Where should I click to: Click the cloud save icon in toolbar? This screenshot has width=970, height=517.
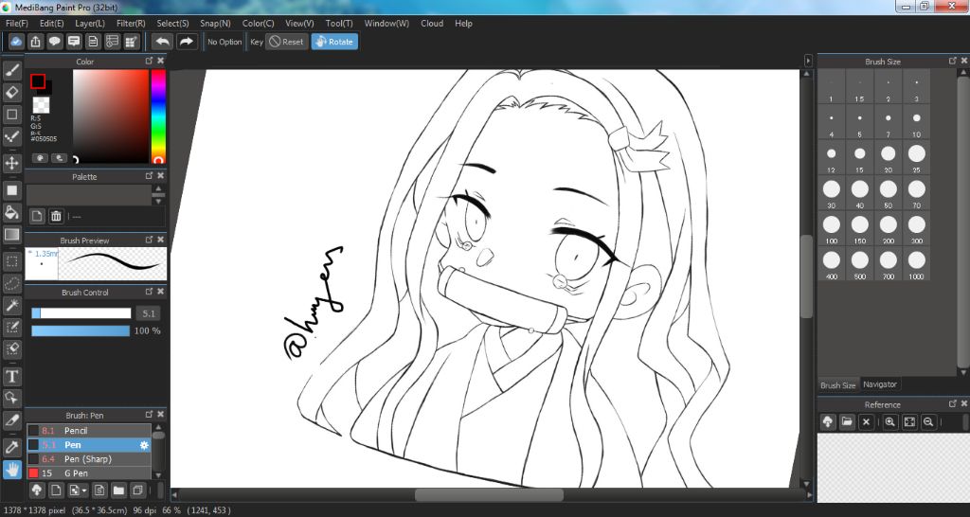pos(17,42)
